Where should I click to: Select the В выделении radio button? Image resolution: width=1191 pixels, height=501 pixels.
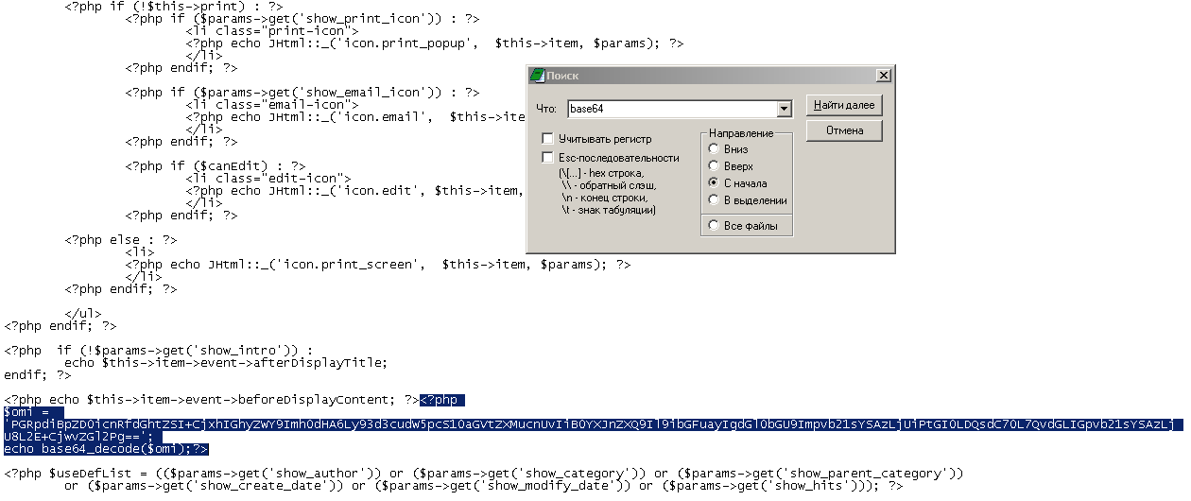point(714,200)
